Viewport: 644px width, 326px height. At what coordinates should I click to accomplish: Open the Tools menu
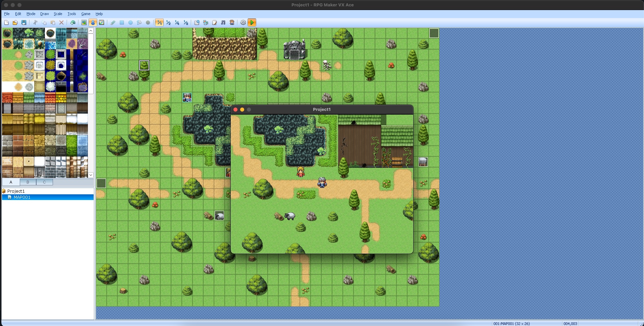tap(71, 14)
